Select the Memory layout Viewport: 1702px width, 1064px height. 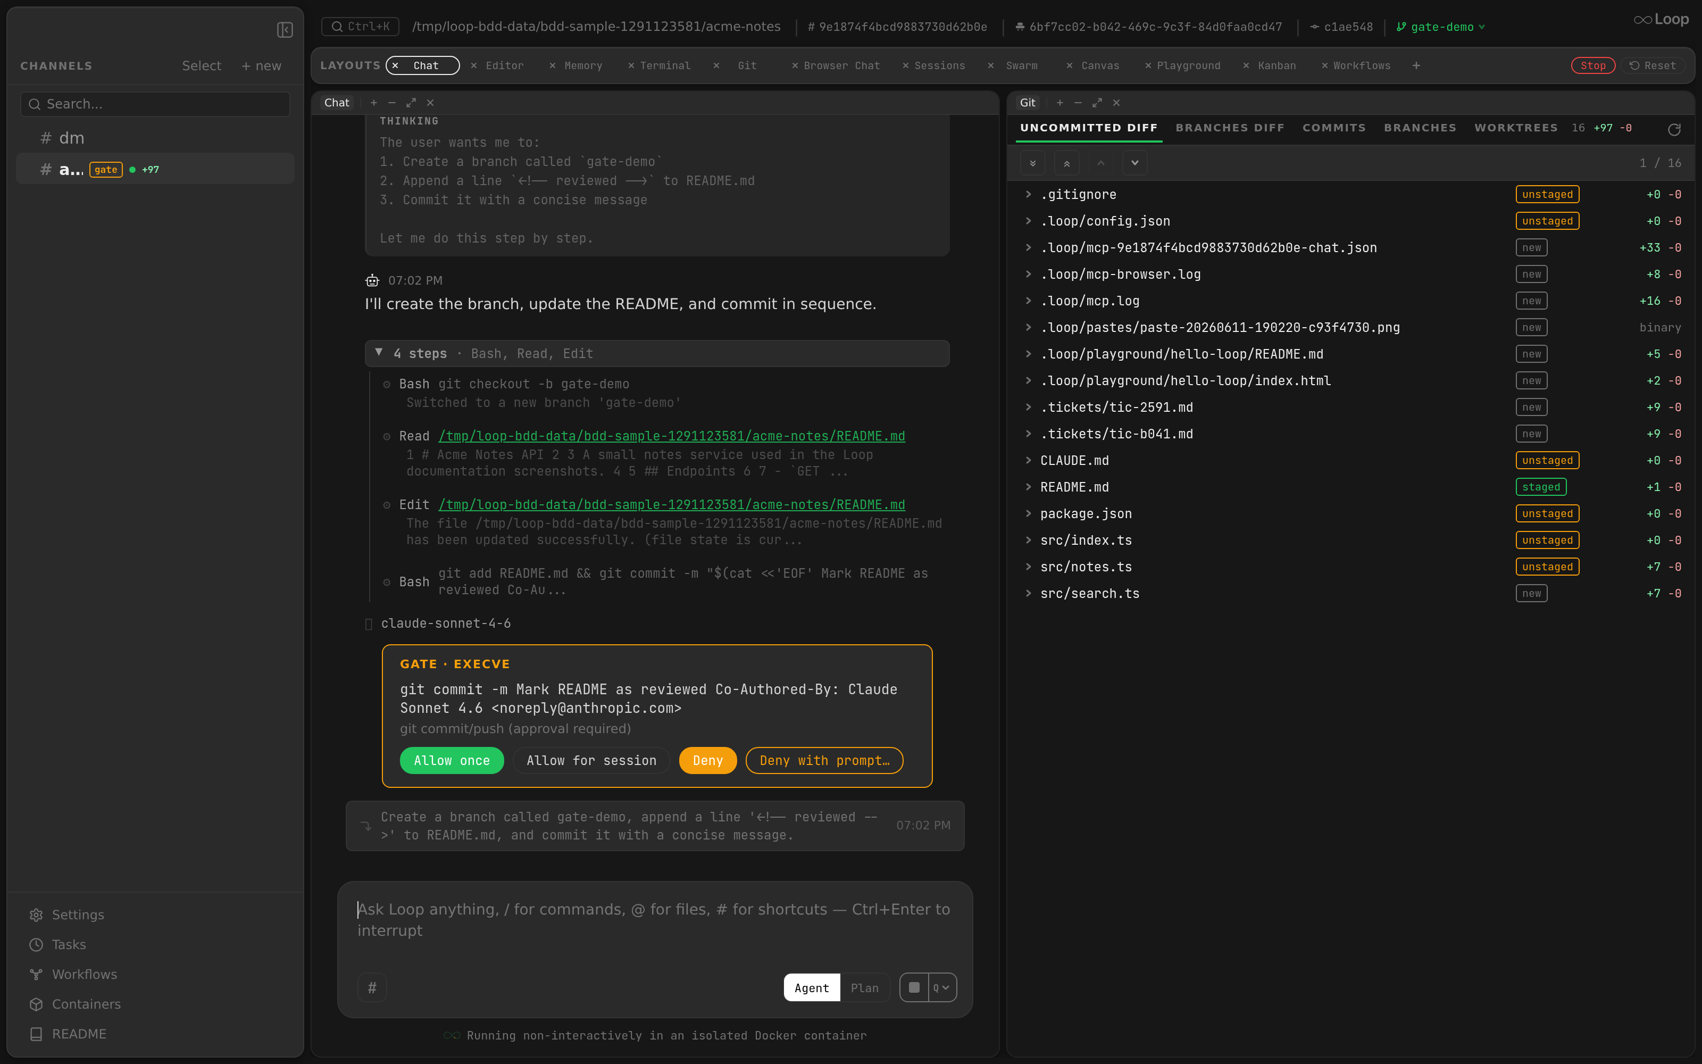(583, 65)
